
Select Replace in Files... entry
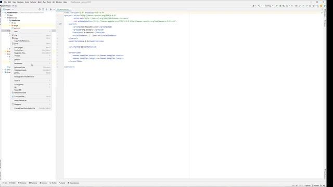click(x=31, y=53)
